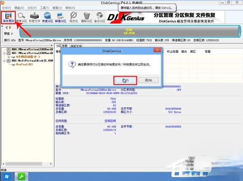Click the 新建分区 new partition icon
The image size is (243, 181).
pos(61,17)
